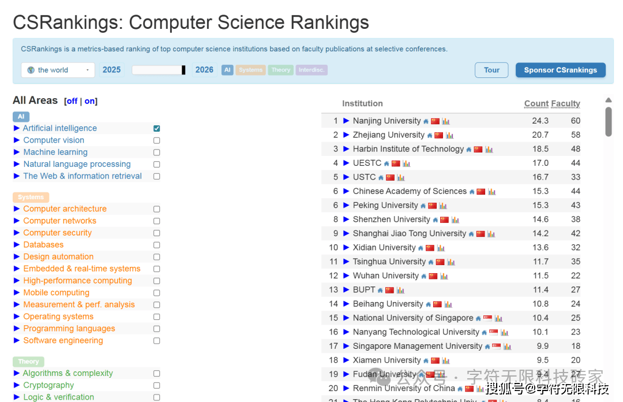Uncheck the Artificial intelligence checkbox

[157, 128]
